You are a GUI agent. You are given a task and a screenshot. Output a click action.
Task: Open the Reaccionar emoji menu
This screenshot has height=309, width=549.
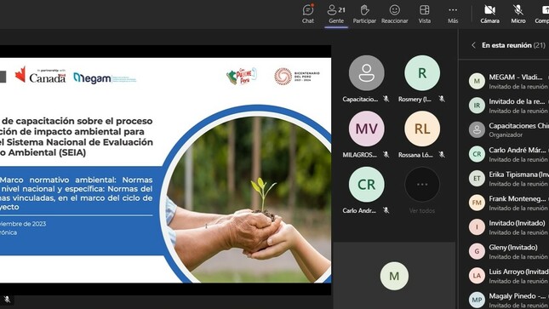click(x=395, y=14)
